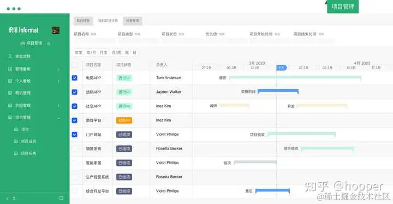Uncheck the 游戏平台 row checkbox
This screenshot has height=204, width=393.
[75, 120]
